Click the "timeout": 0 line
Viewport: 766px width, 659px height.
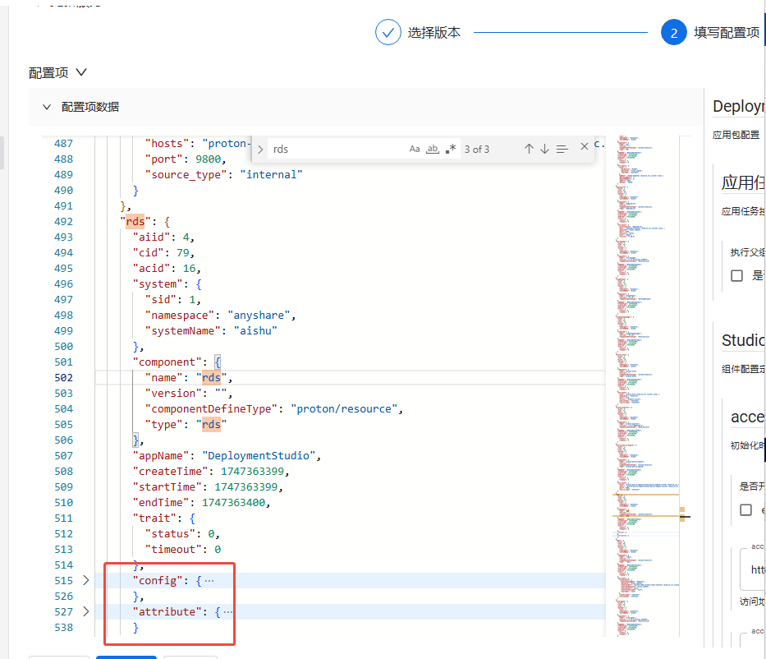(183, 550)
